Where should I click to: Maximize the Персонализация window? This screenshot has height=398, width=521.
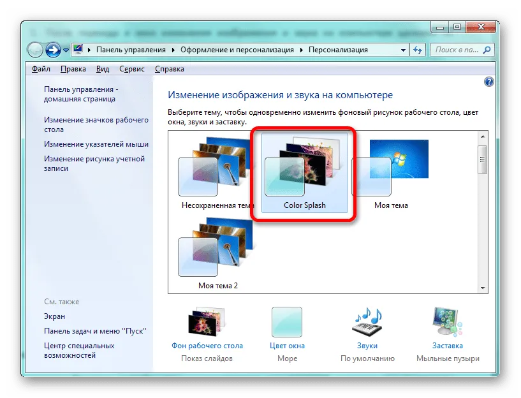tap(457, 27)
